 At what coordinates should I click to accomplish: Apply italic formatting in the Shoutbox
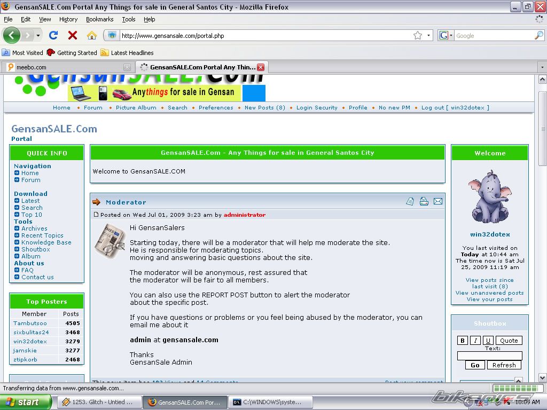click(x=475, y=341)
